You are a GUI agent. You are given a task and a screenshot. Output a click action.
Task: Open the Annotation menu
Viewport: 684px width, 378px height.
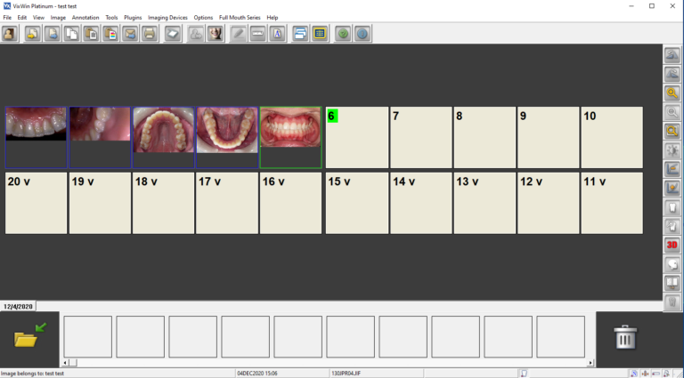click(x=85, y=18)
